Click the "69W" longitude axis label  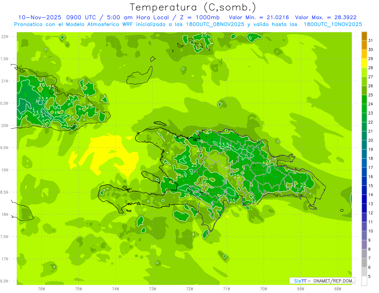(301, 289)
